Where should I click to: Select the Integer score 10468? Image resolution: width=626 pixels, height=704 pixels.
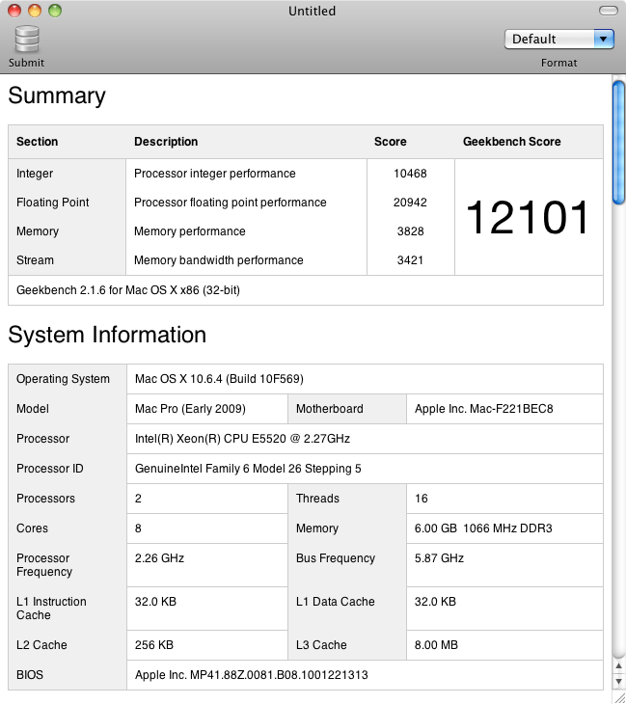(x=410, y=174)
